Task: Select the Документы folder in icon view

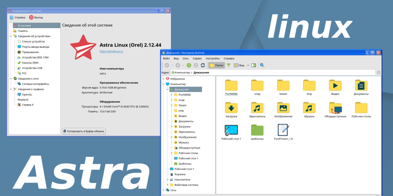Action: (x=361, y=87)
